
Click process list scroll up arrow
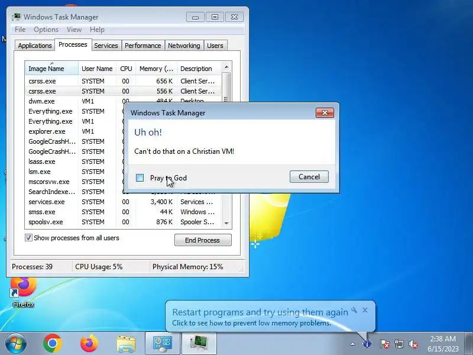click(x=226, y=67)
